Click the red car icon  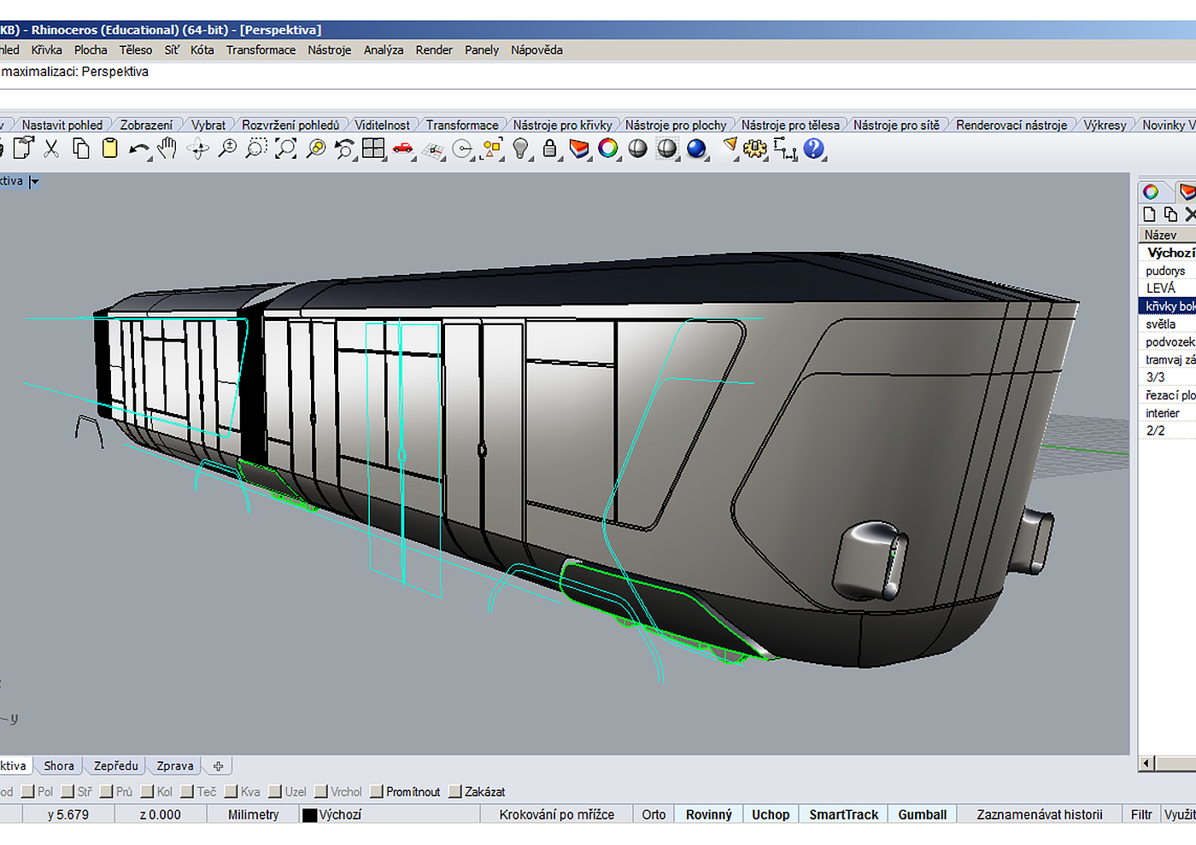[x=402, y=149]
